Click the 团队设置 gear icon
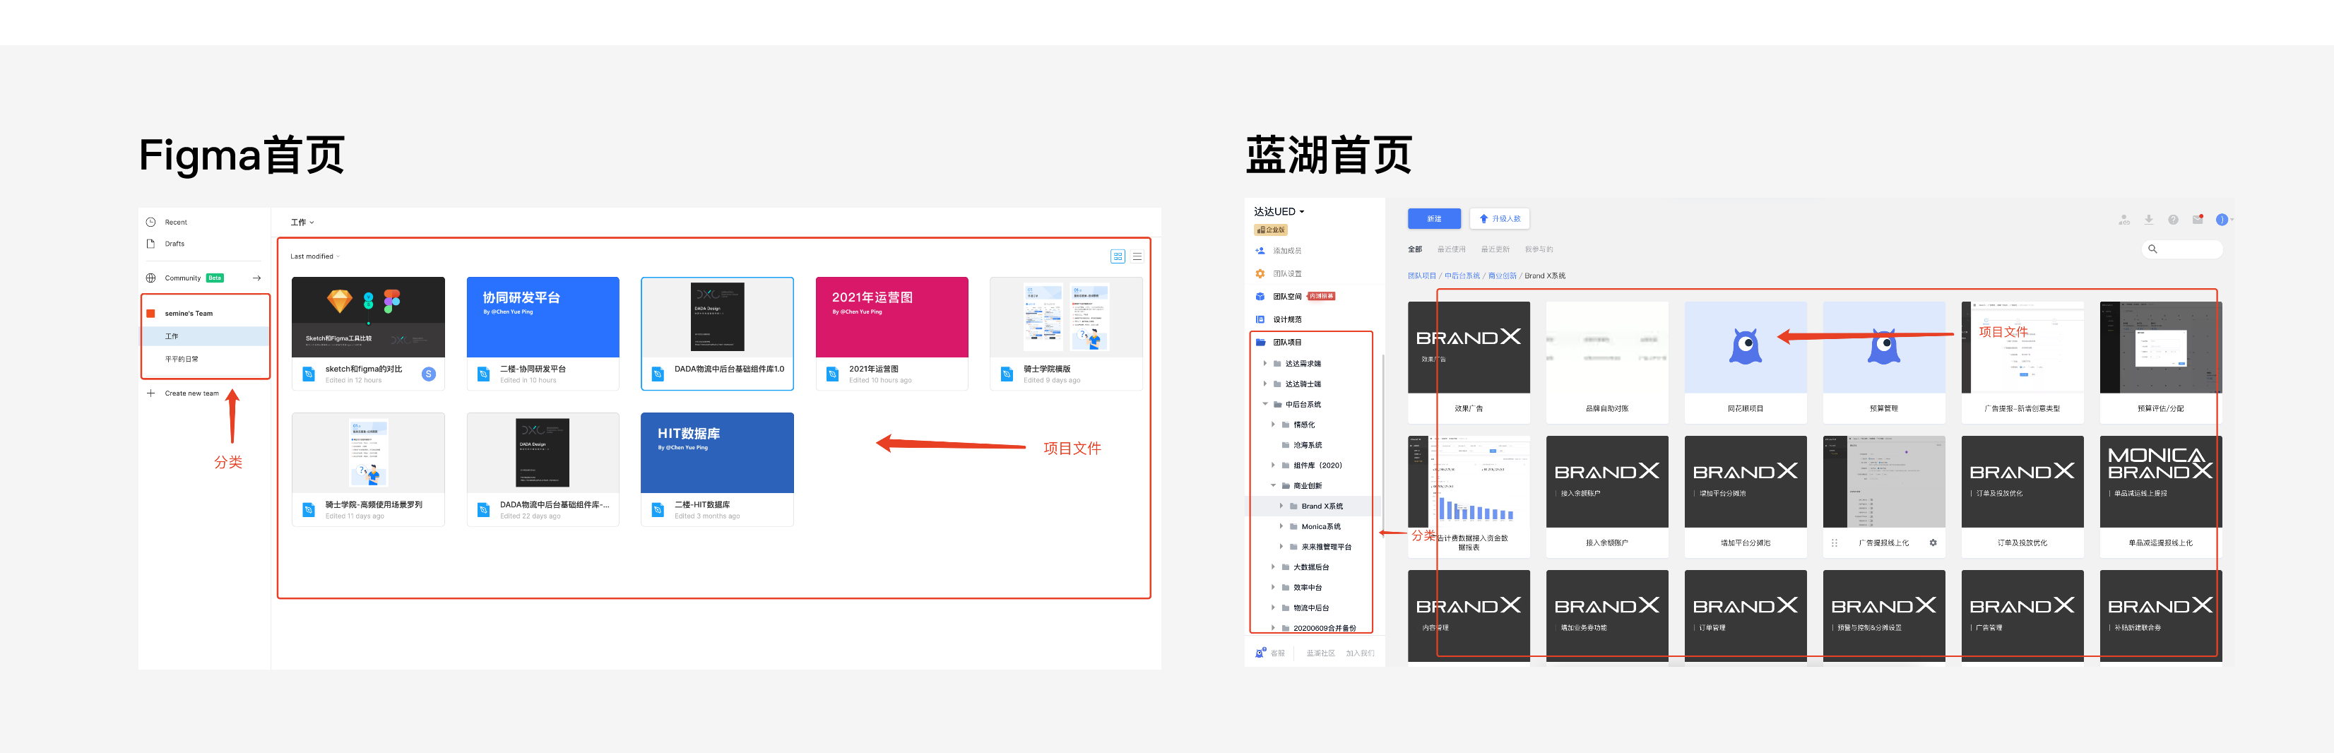The width and height of the screenshot is (2334, 753). tap(1260, 273)
